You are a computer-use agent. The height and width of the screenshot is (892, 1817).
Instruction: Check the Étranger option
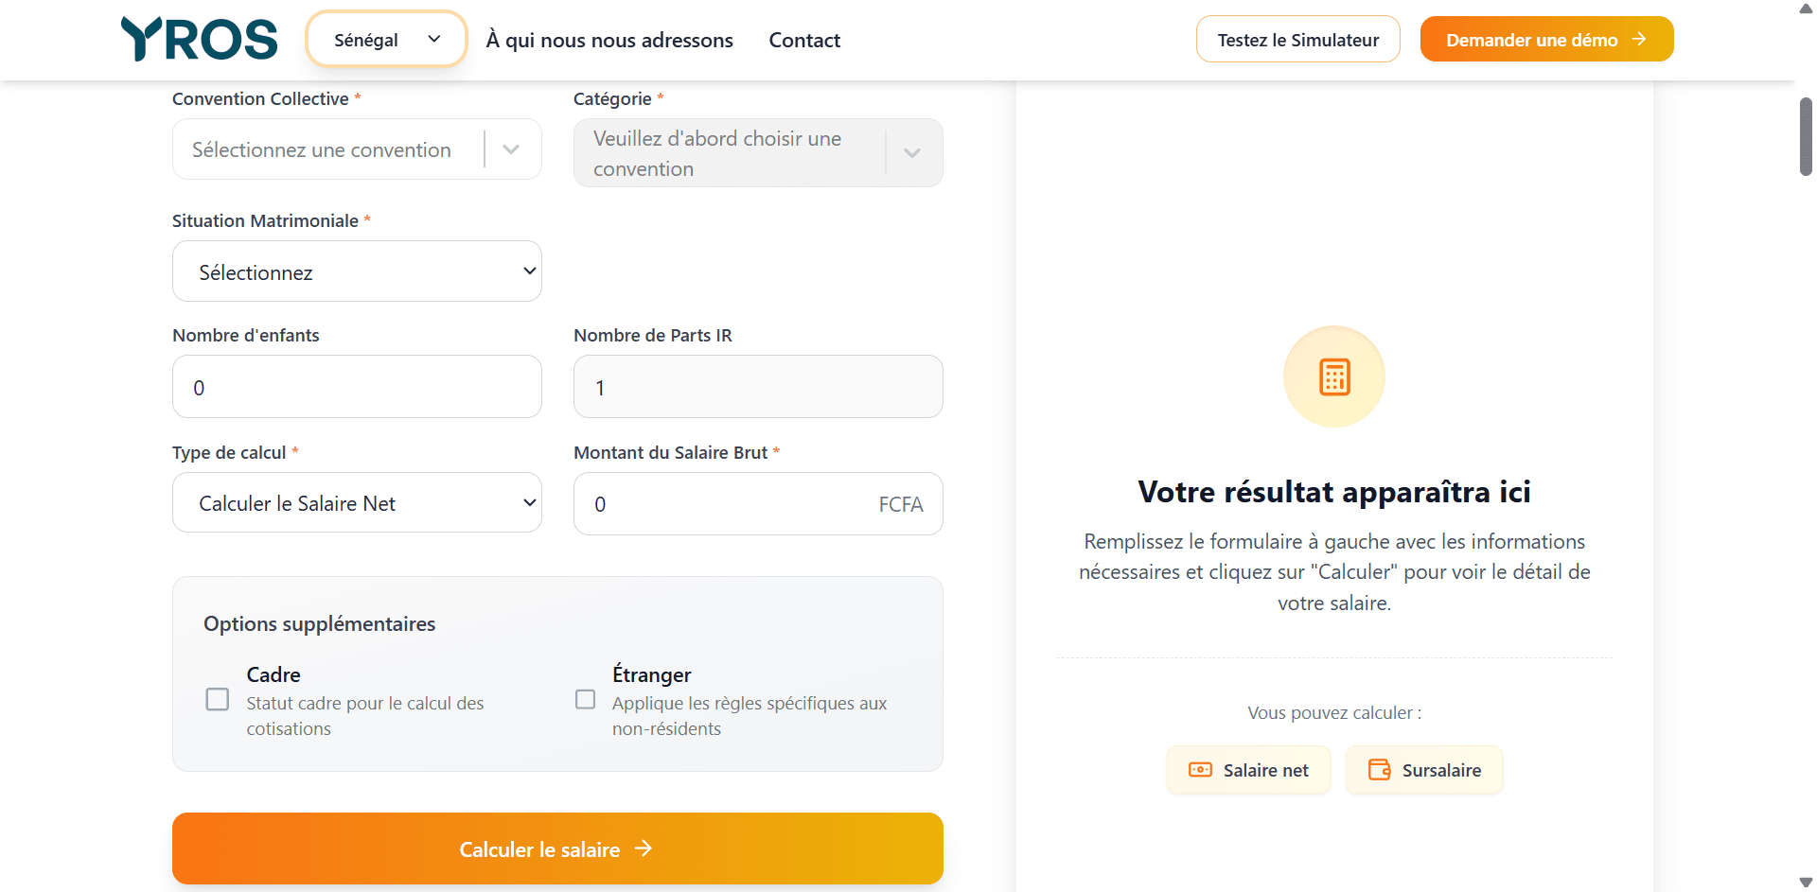pyautogui.click(x=585, y=698)
